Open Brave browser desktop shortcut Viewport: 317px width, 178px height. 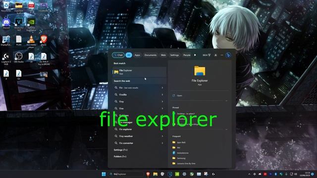tap(44, 41)
